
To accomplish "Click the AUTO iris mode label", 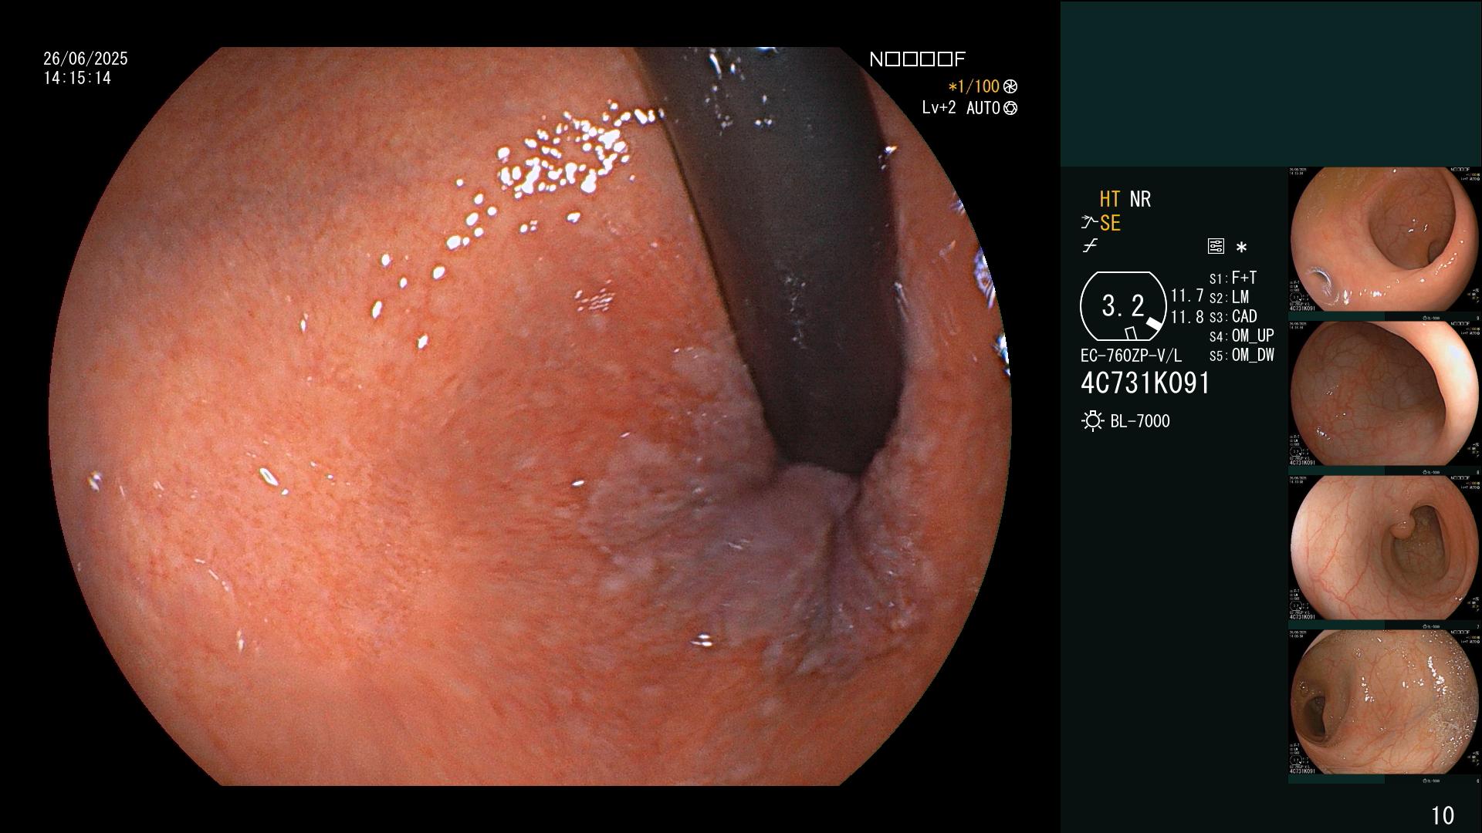I will click(x=983, y=109).
